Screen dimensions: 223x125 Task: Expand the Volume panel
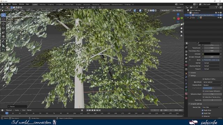tap(193, 73)
